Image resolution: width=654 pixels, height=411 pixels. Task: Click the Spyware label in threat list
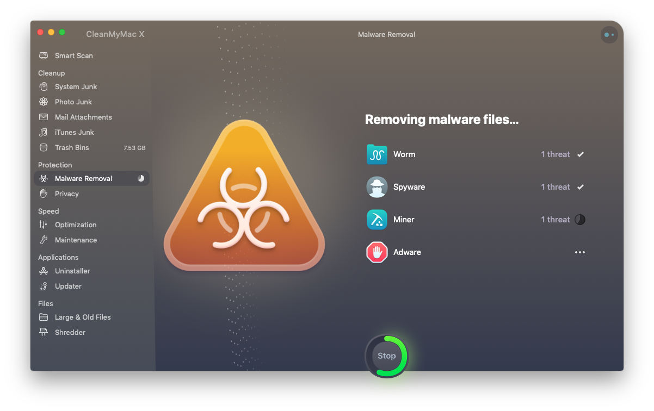(409, 187)
